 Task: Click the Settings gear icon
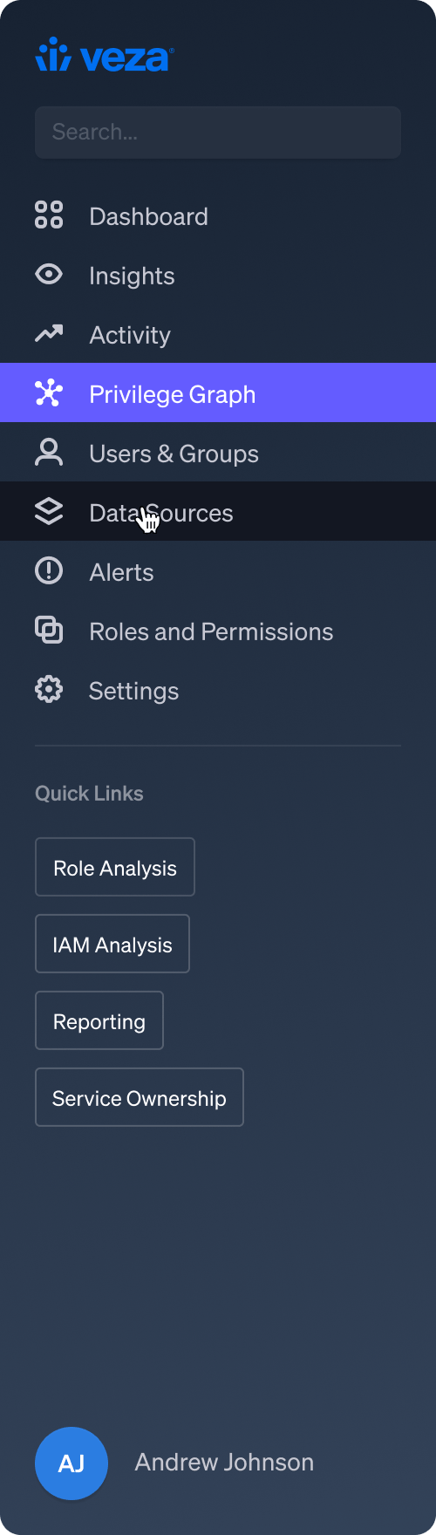pyautogui.click(x=49, y=690)
